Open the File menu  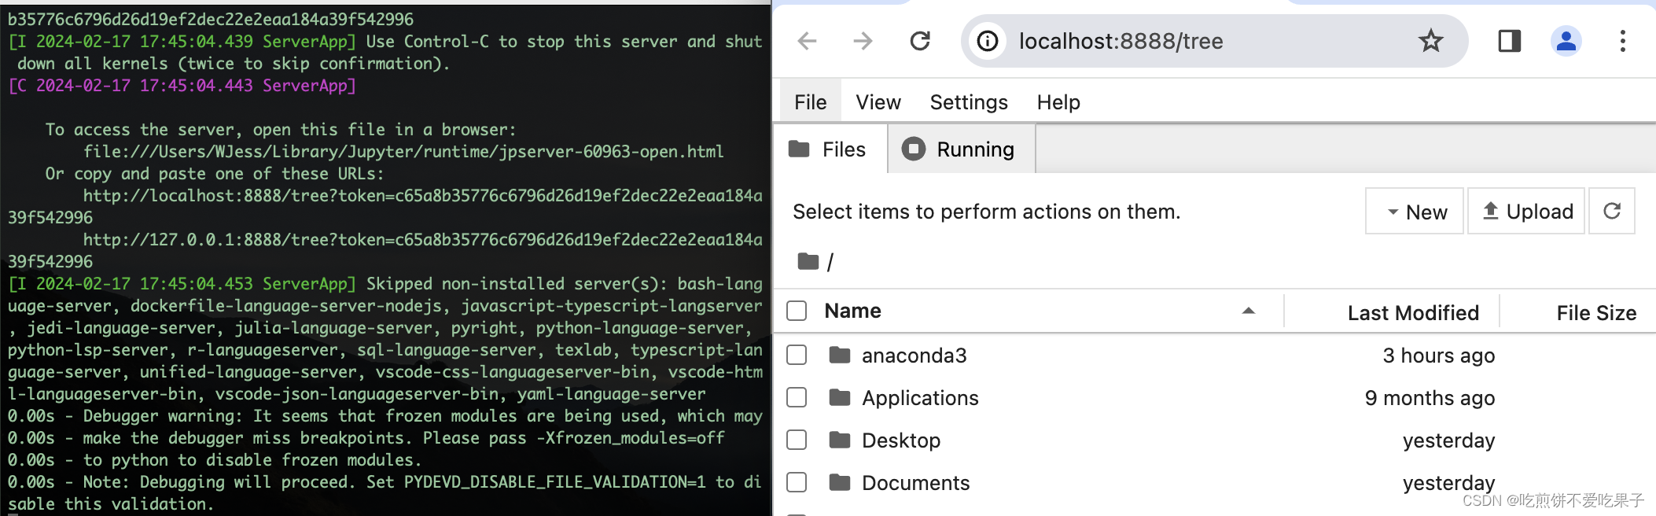coord(810,102)
